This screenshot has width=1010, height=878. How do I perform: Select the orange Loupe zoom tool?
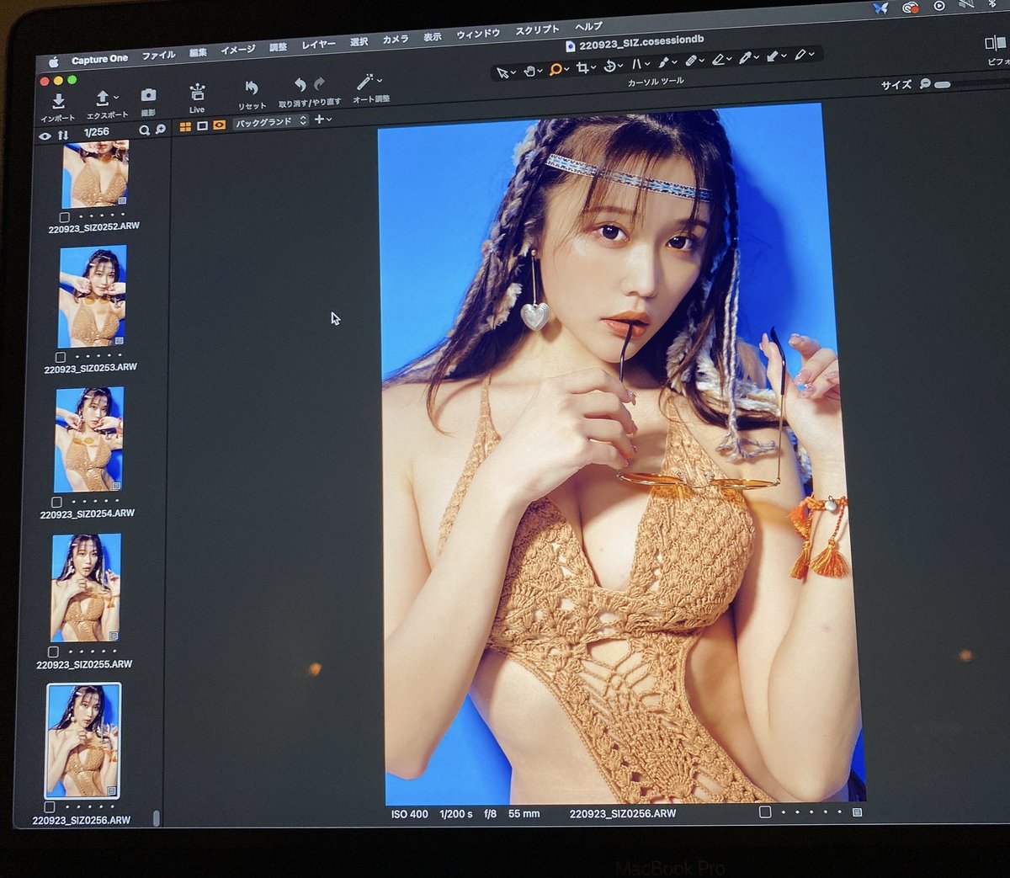click(x=555, y=70)
